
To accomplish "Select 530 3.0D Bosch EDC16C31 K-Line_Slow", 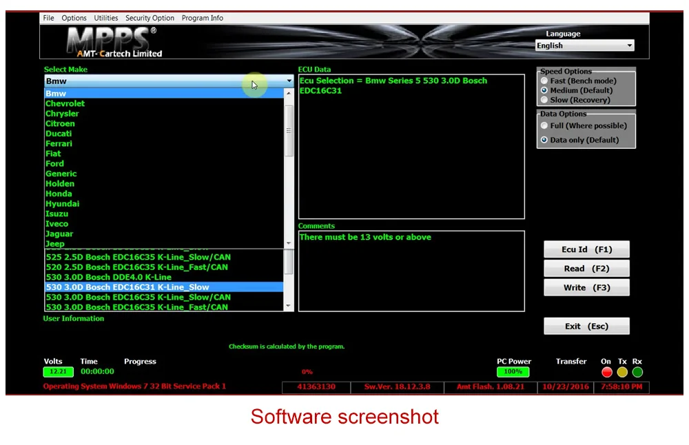I will coord(165,287).
